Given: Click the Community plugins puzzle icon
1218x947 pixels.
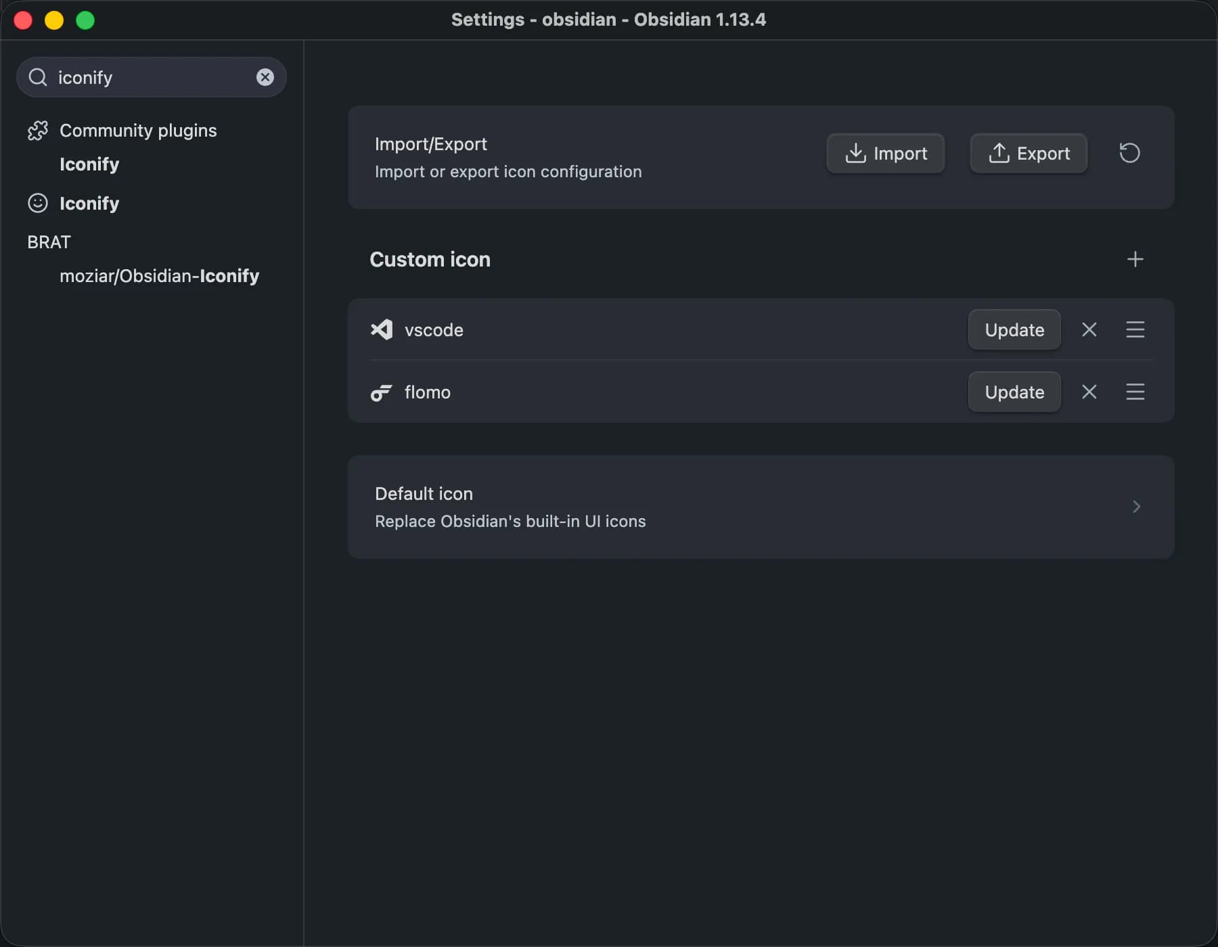Looking at the screenshot, I should pos(38,131).
